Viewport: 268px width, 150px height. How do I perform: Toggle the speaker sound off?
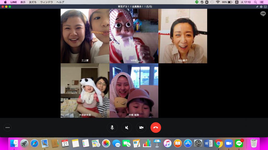pos(127,128)
